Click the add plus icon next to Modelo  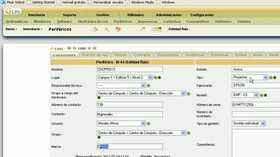click(266, 95)
